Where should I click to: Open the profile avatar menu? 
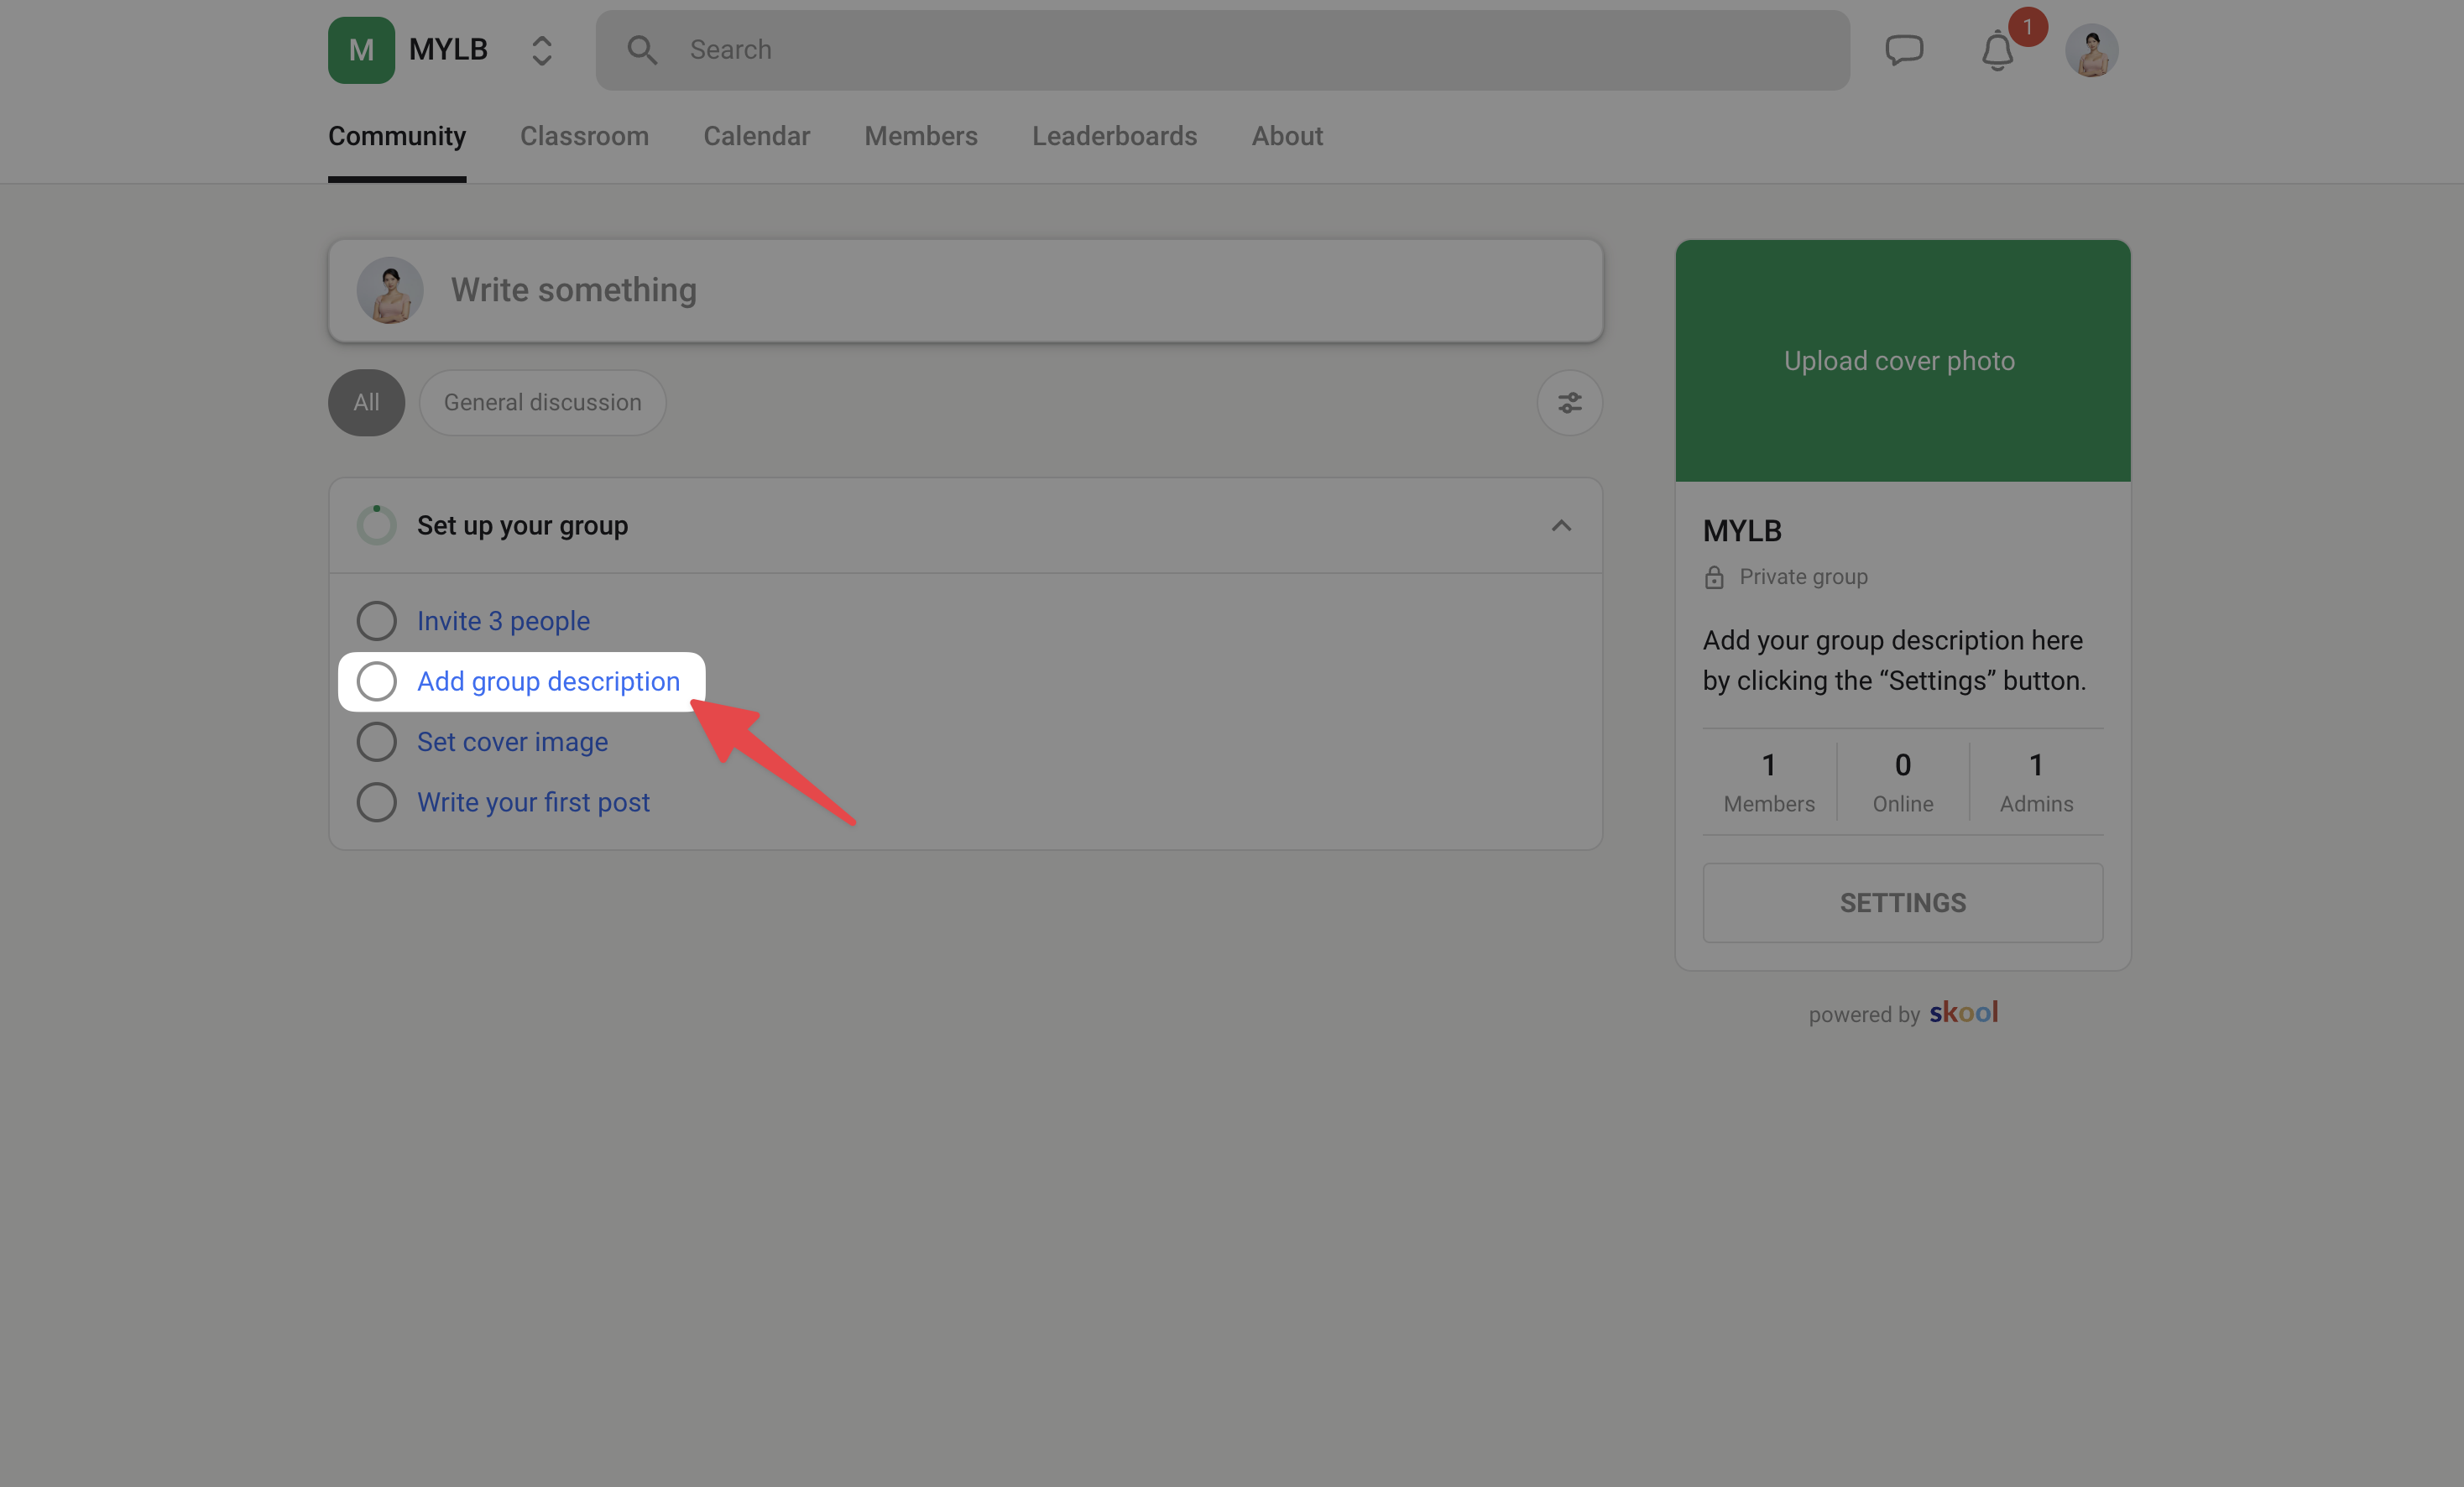[x=2091, y=50]
